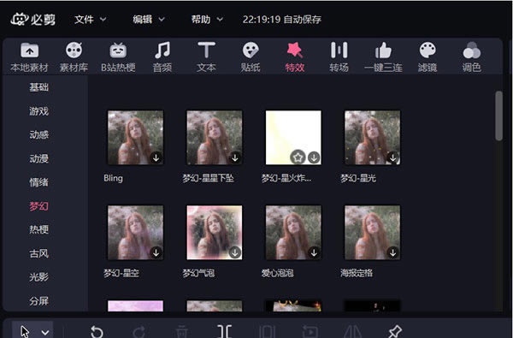Click the 必剪 app logo
This screenshot has height=338, width=513.
[x=32, y=20]
